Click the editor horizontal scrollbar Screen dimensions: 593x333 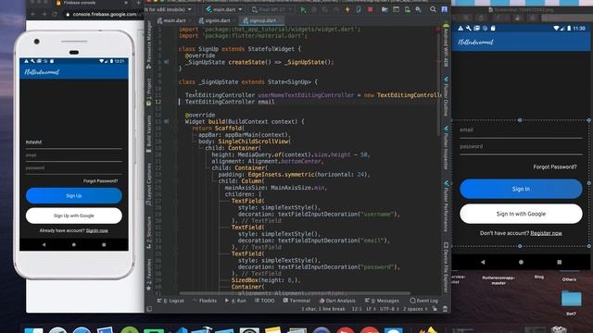pos(295,293)
